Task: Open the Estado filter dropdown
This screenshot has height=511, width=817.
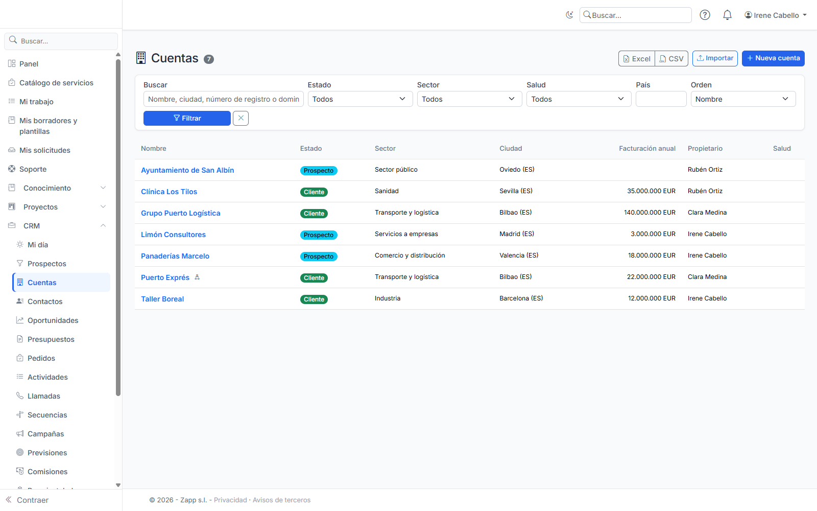Action: tap(360, 99)
